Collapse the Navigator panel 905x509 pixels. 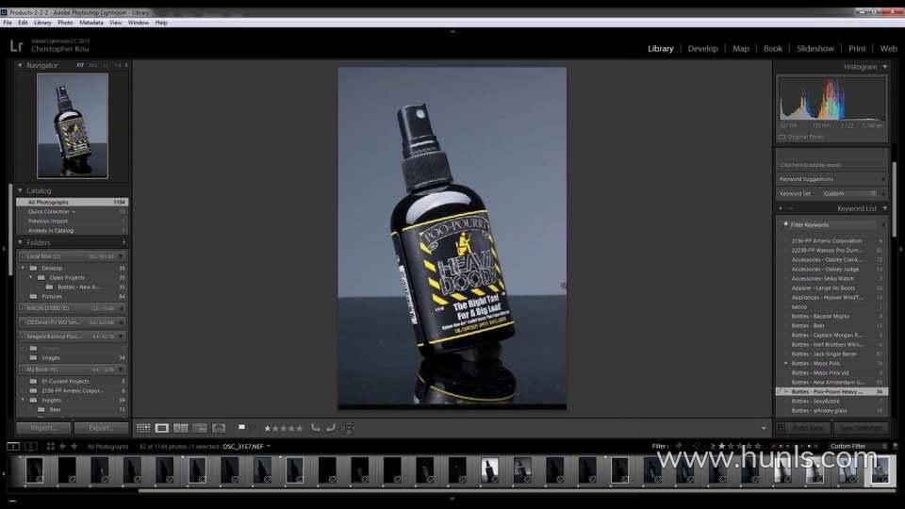click(x=20, y=65)
